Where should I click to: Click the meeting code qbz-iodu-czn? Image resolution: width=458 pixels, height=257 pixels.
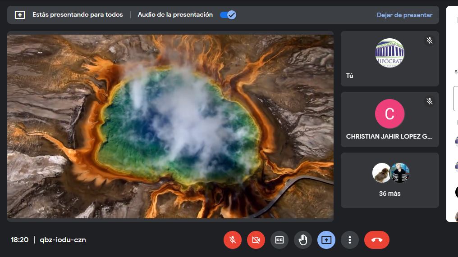click(63, 240)
